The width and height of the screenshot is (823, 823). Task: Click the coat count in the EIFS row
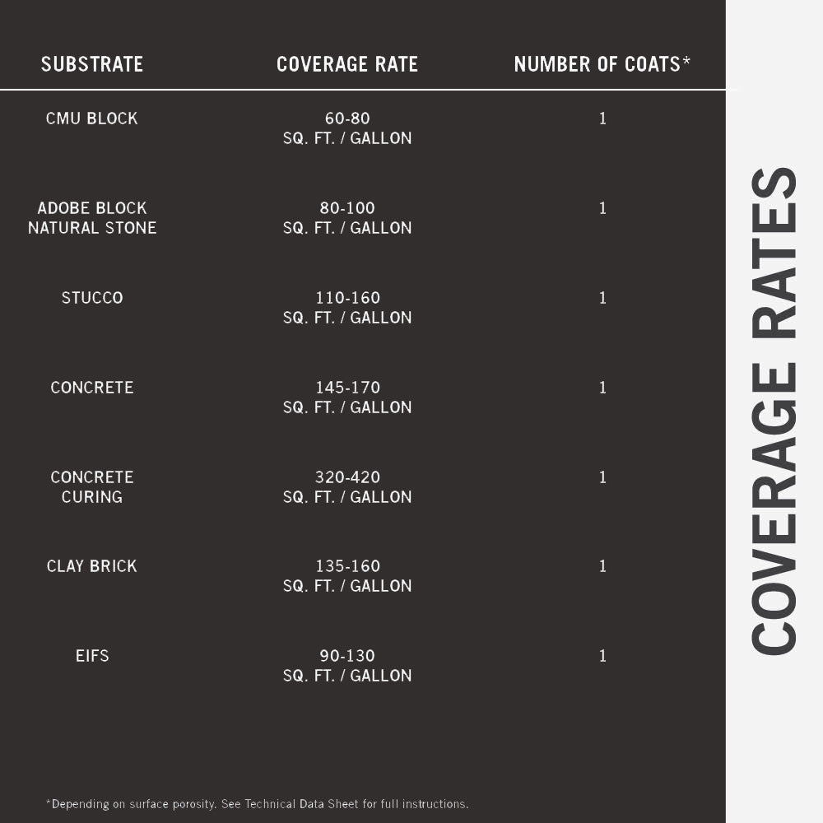coord(602,656)
